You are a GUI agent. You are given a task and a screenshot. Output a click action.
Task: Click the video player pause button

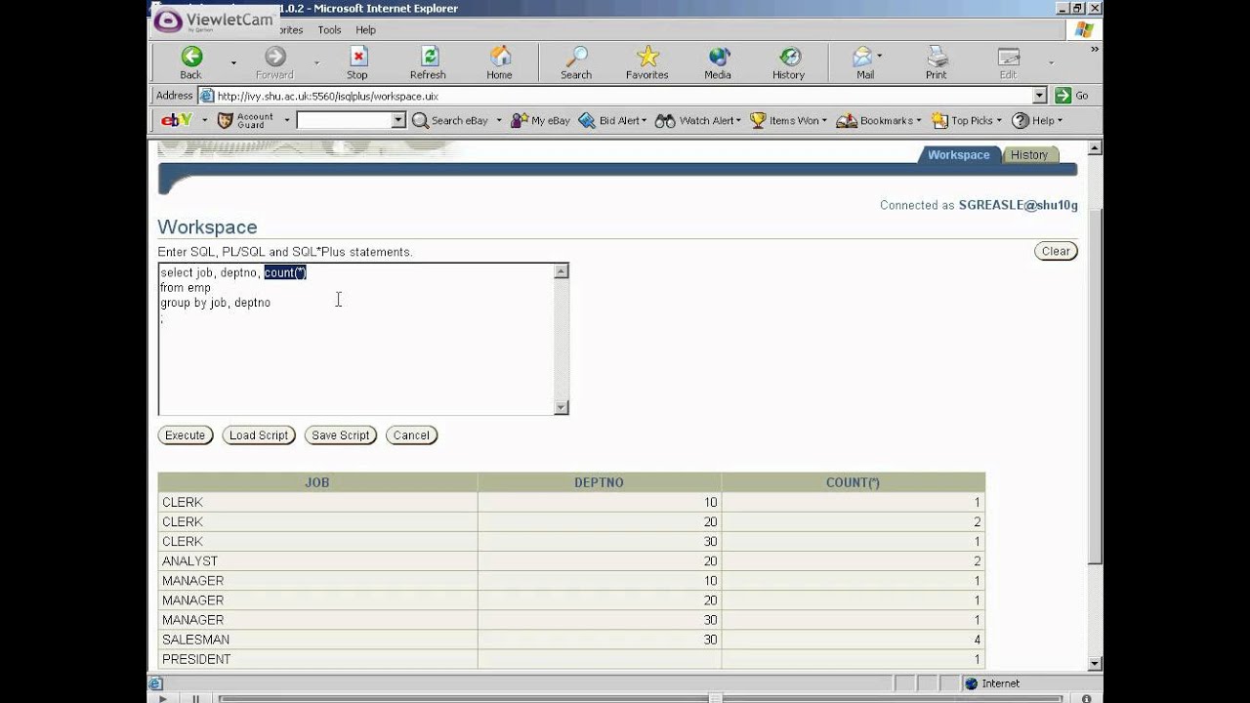195,698
